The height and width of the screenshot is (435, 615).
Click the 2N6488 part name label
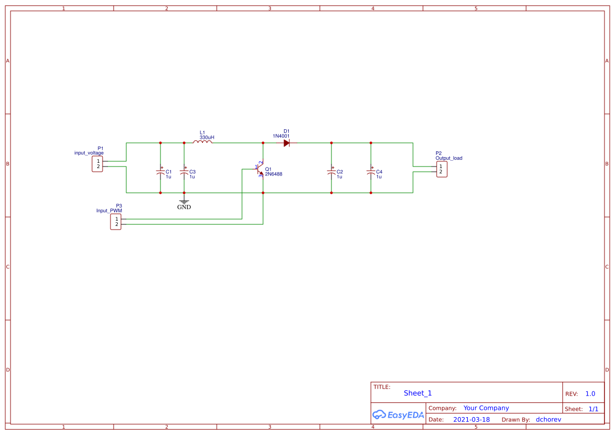[x=274, y=174]
